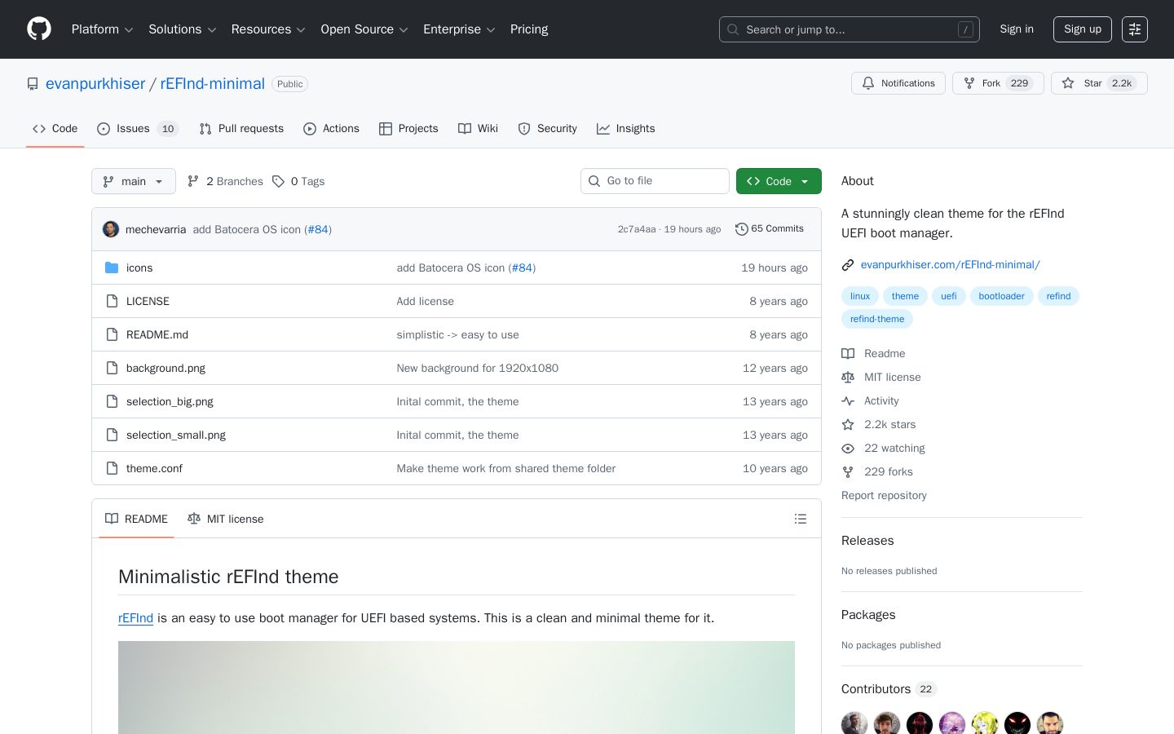The image size is (1174, 734).
Task: Expand the Open Source menu
Action: [x=364, y=29]
